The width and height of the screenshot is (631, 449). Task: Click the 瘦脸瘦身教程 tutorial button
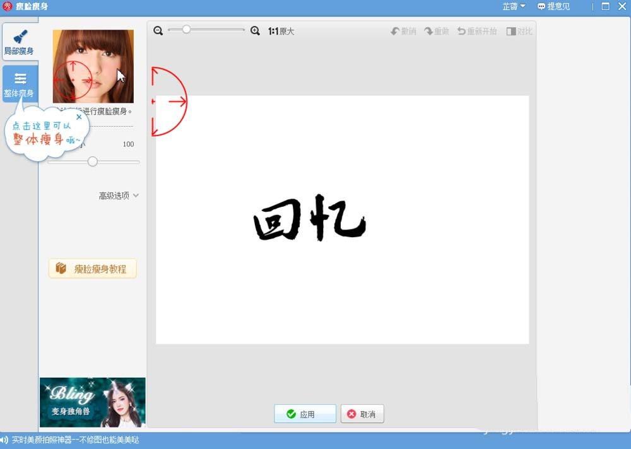click(x=92, y=268)
